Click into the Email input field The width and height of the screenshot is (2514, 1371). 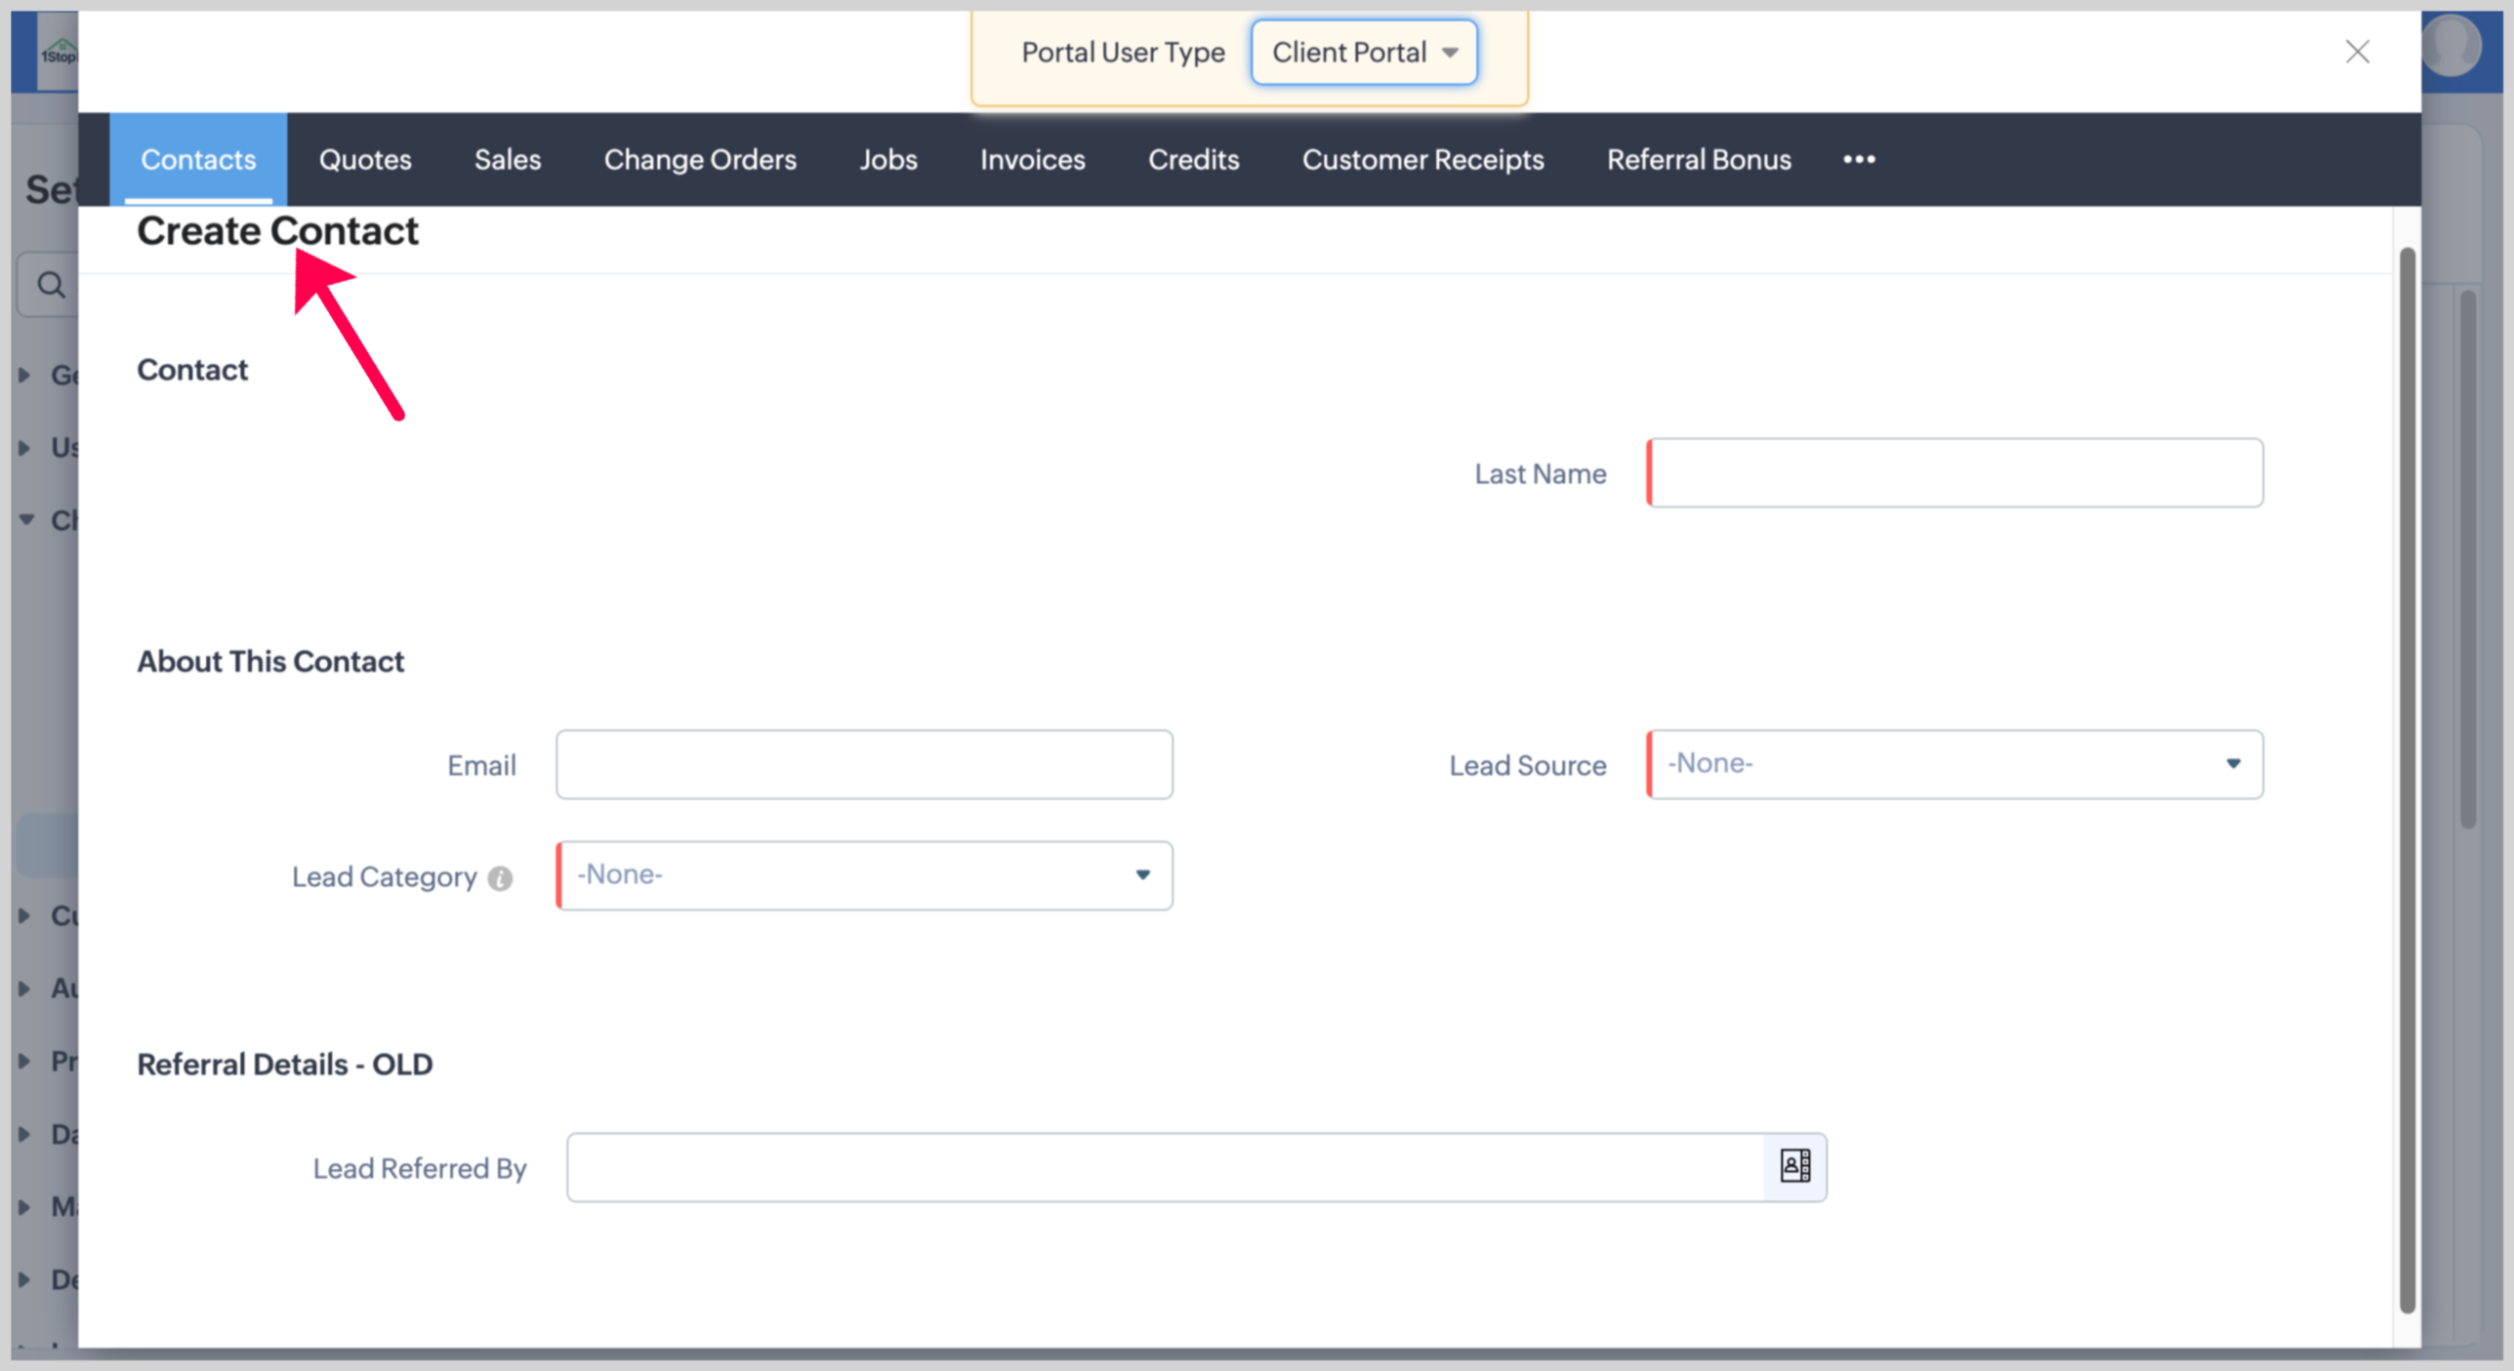864,764
